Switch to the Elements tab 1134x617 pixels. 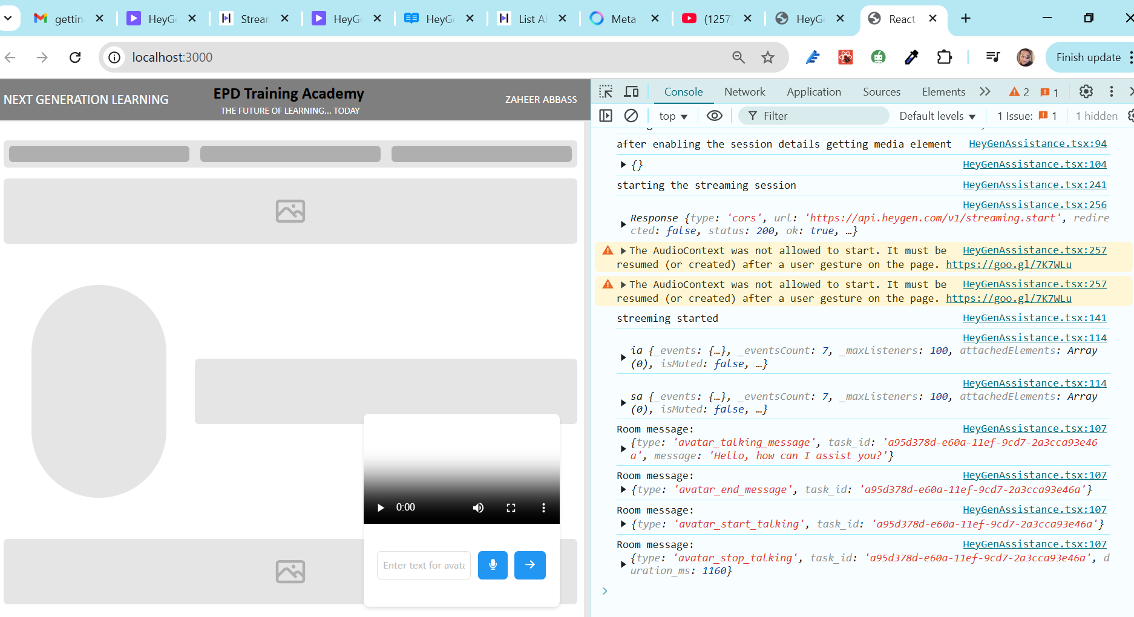(943, 92)
